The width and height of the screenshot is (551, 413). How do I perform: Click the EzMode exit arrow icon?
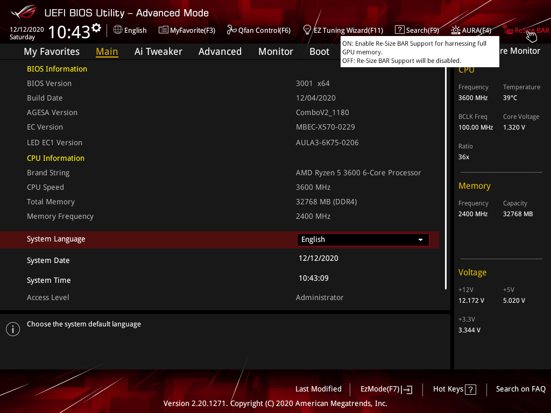[x=407, y=389]
